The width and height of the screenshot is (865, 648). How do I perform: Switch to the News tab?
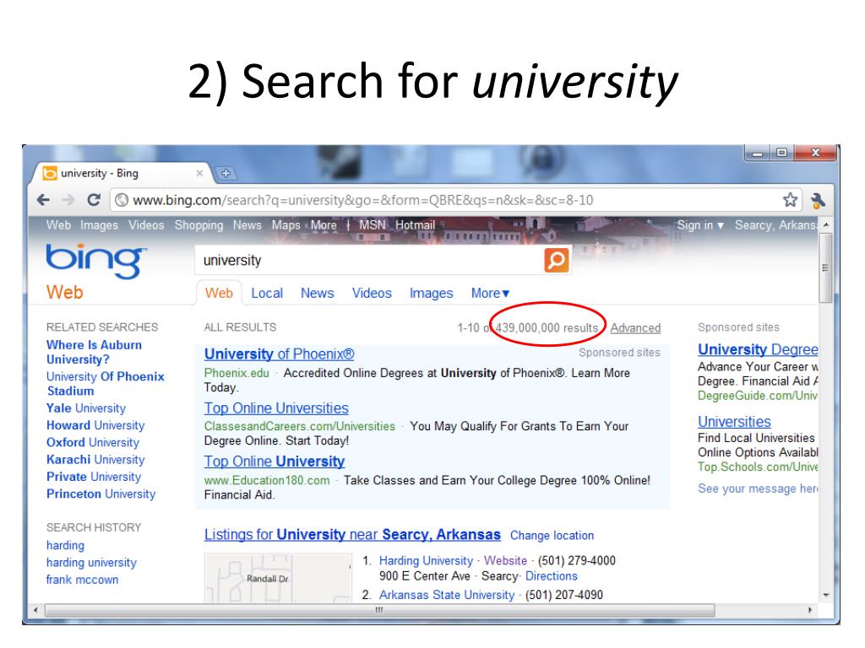click(x=318, y=293)
